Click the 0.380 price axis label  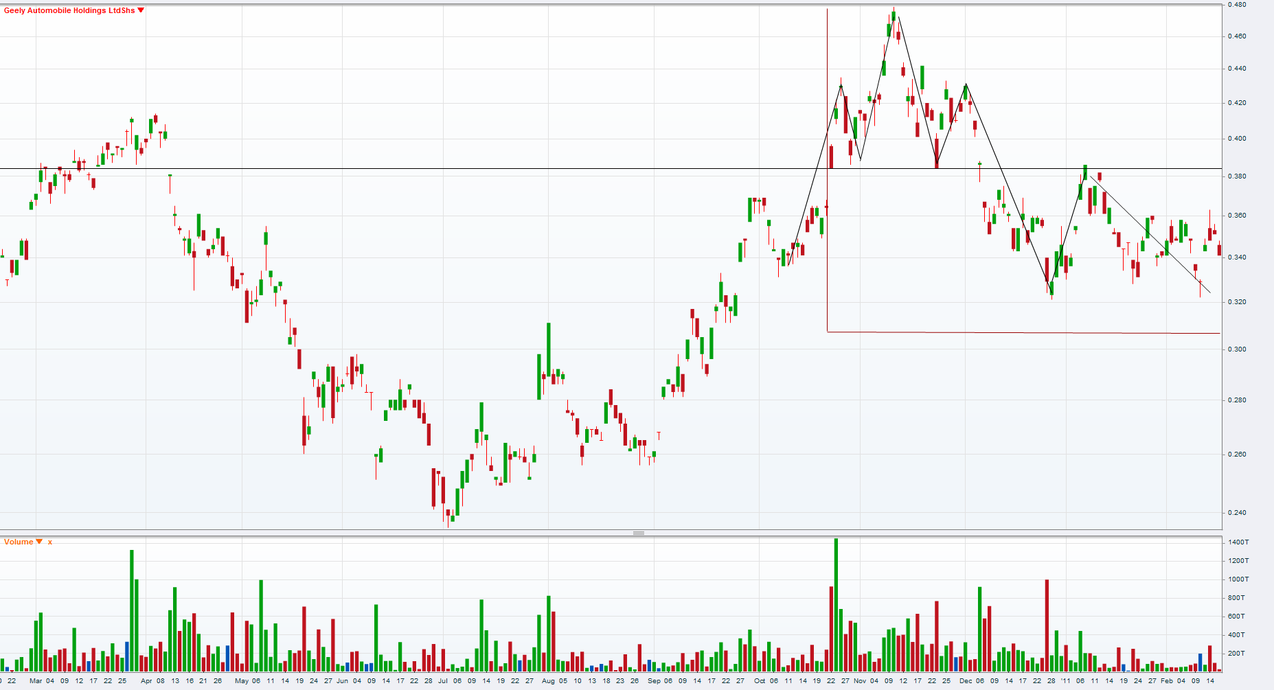(1237, 176)
